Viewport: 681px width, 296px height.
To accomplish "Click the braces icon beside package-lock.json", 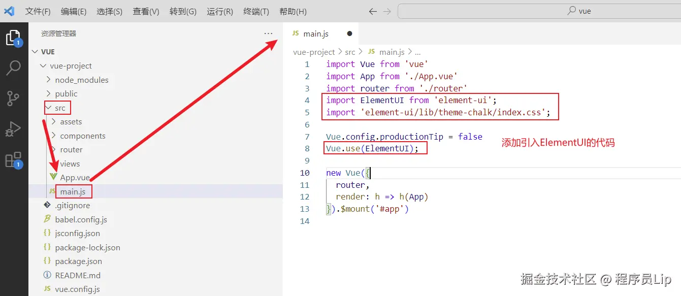I will 47,247.
